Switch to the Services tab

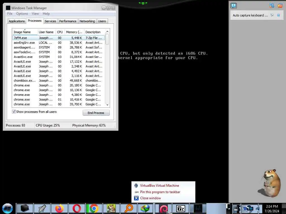click(50, 21)
